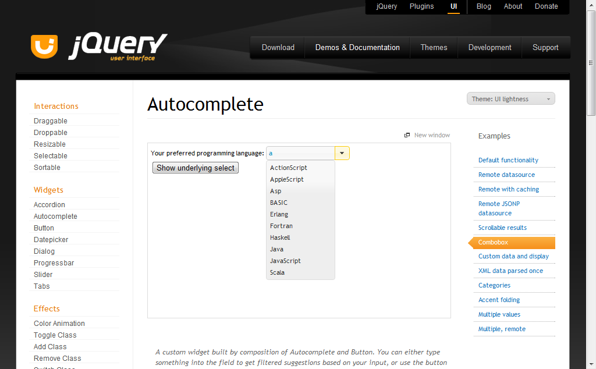Screen dimensions: 596x369
Task: Open the Remote datasource example
Action: [506, 175]
